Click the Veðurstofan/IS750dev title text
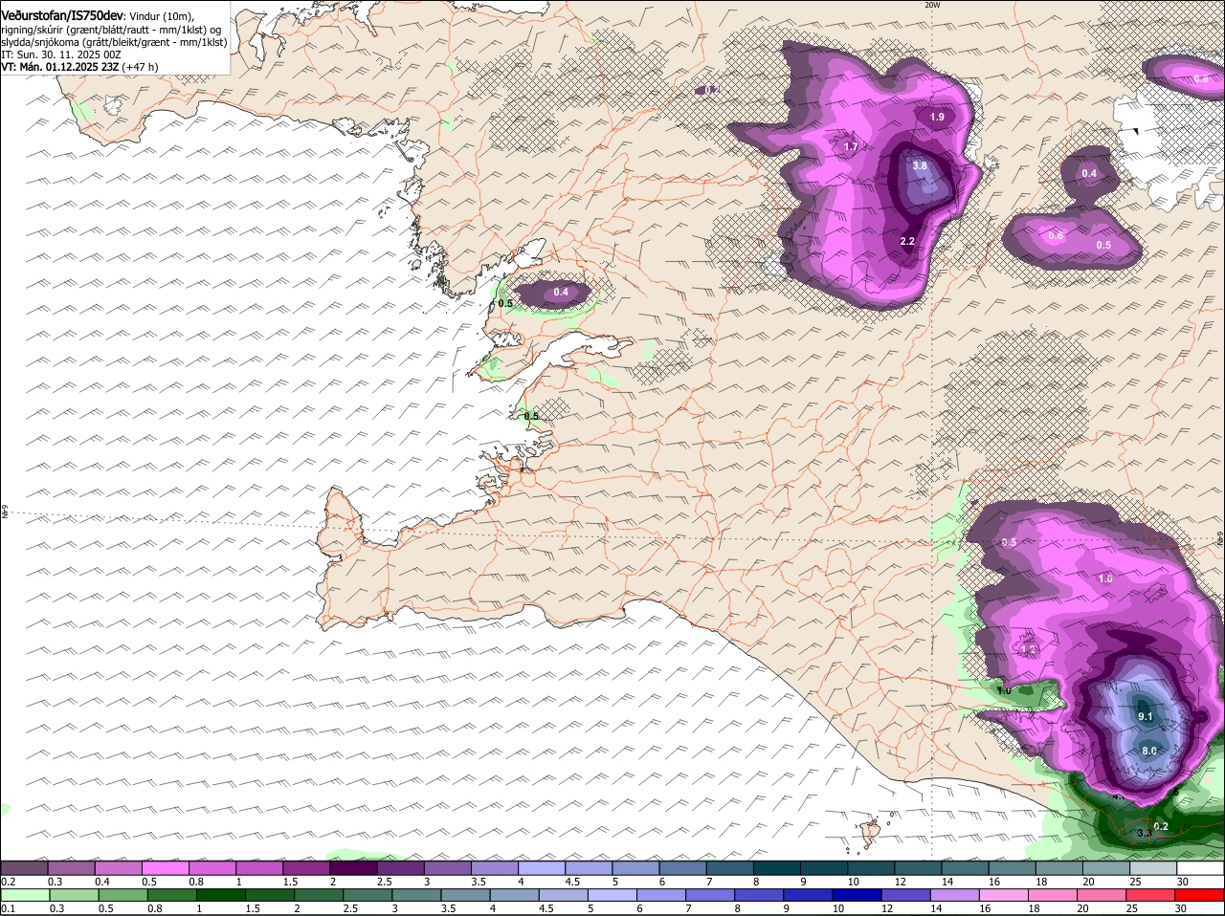The height and width of the screenshot is (916, 1225). click(x=61, y=16)
